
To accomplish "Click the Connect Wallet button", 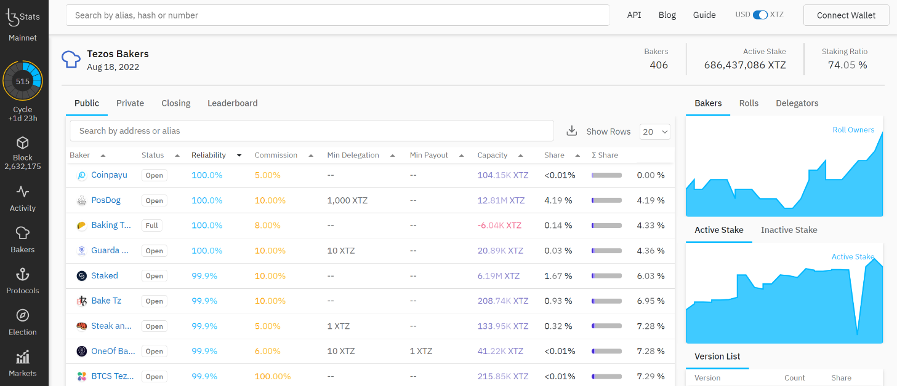I will (x=846, y=15).
